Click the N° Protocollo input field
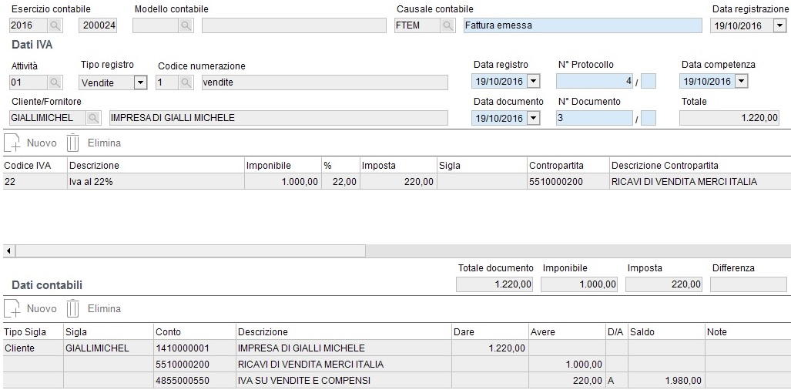Viewport: 791px width, 390px height. [x=595, y=81]
